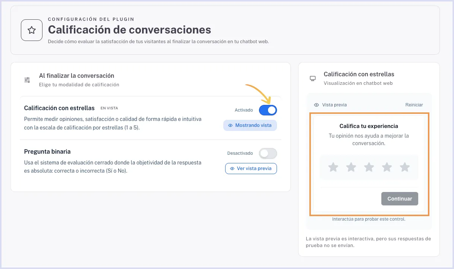Click the monitor icon beside Calificación con estrellas preview

(313, 79)
